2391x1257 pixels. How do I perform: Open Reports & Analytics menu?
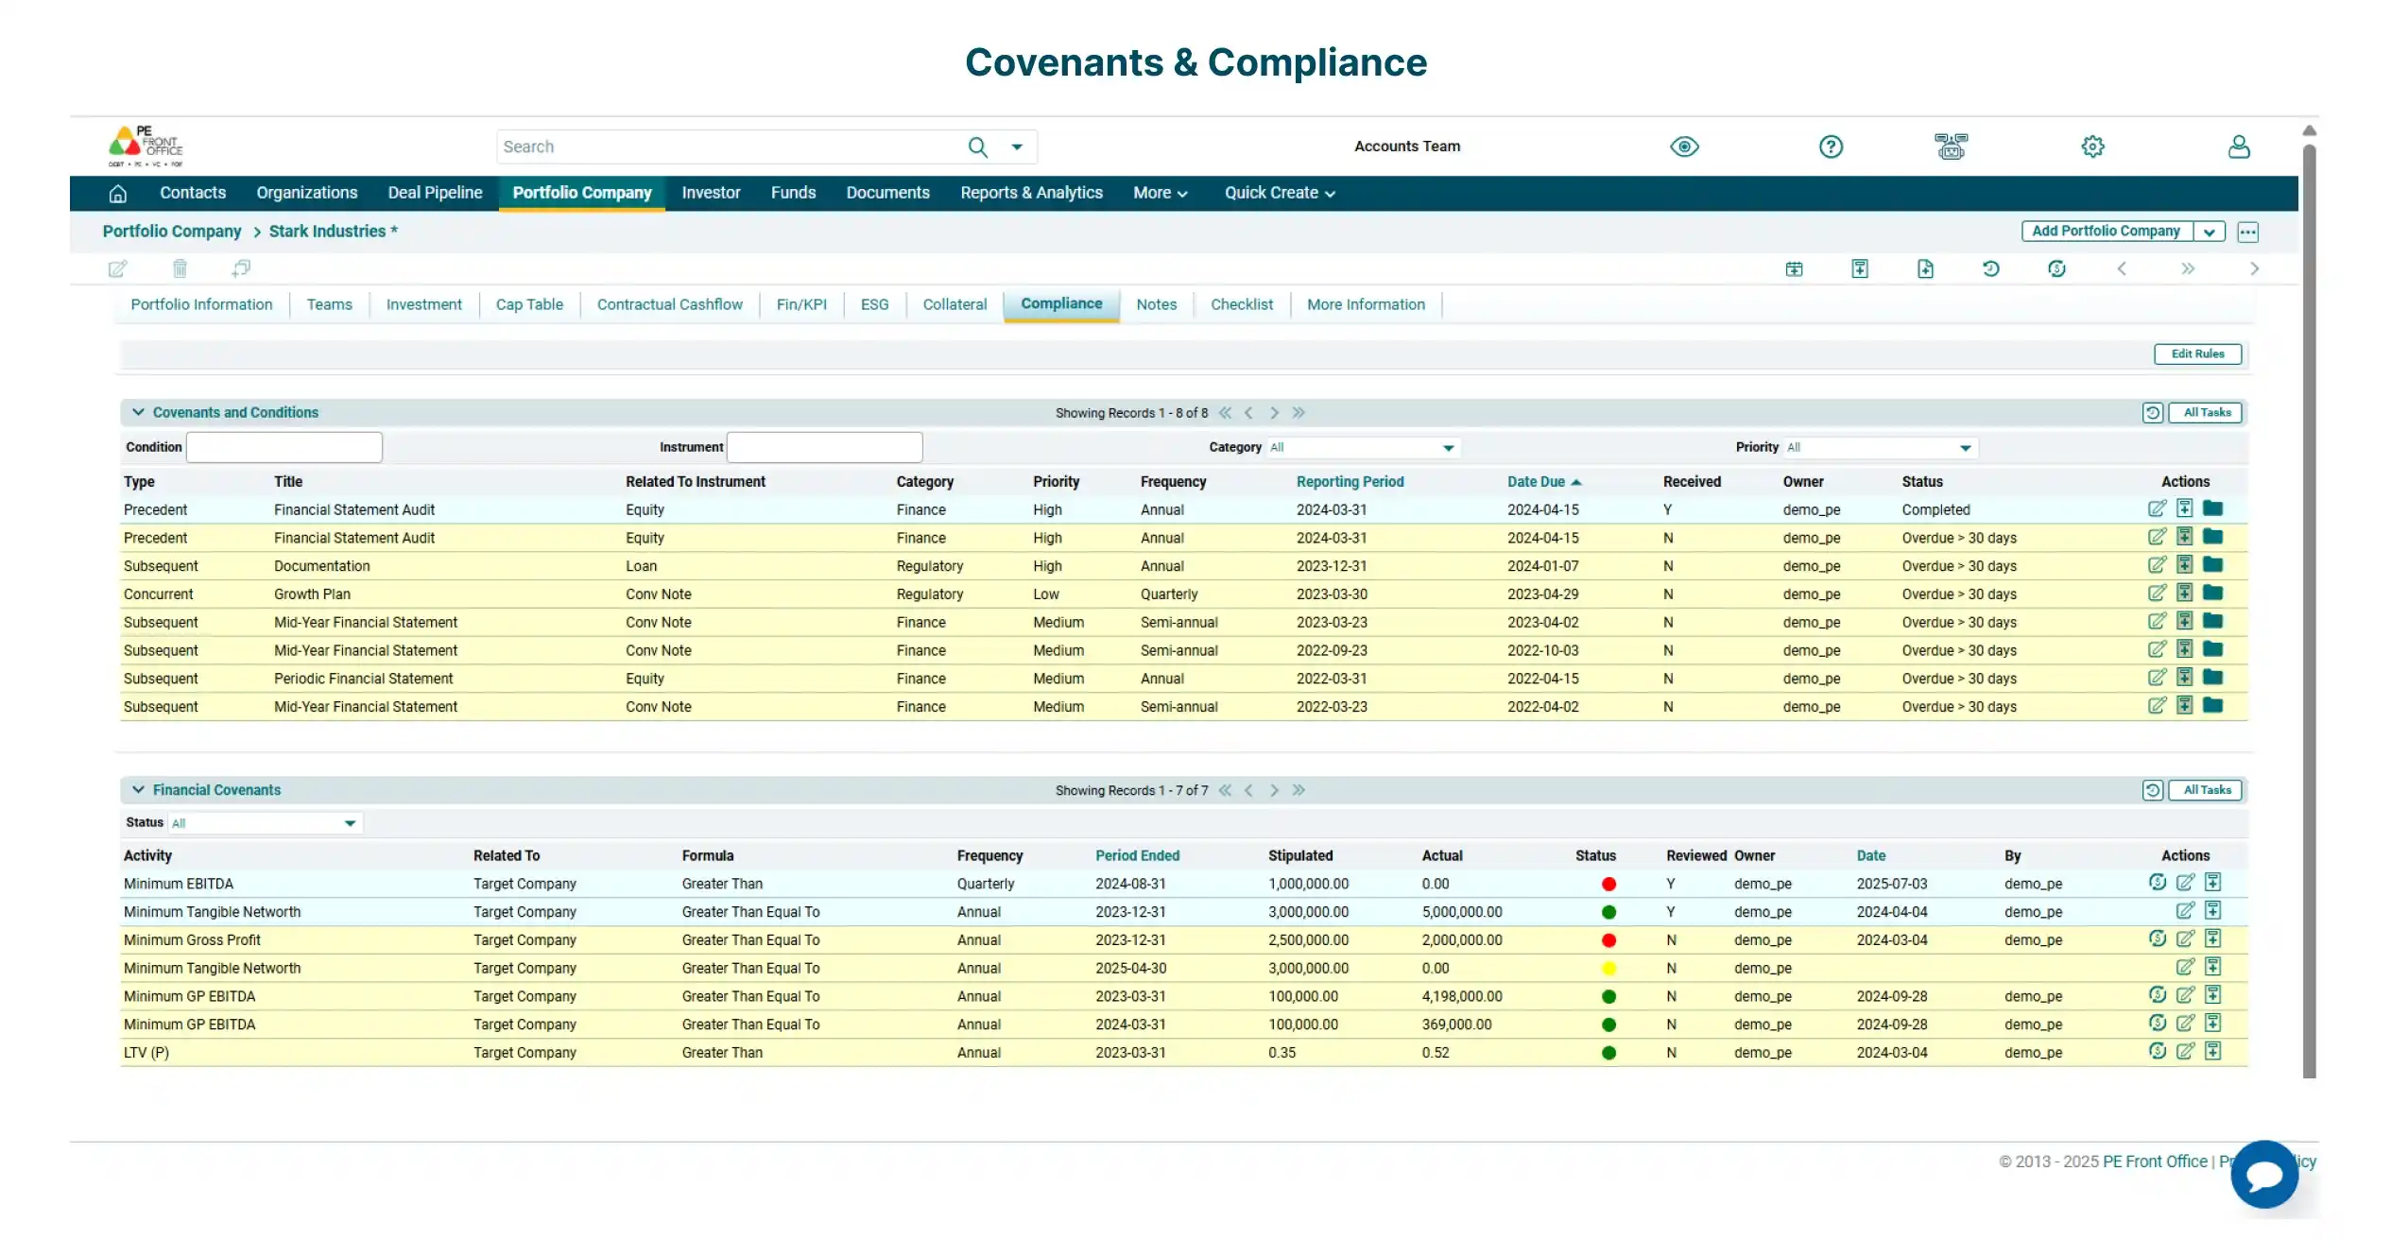coord(1031,193)
